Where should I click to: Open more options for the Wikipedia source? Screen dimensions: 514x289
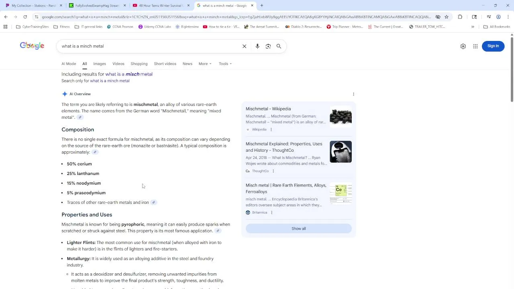(x=271, y=130)
